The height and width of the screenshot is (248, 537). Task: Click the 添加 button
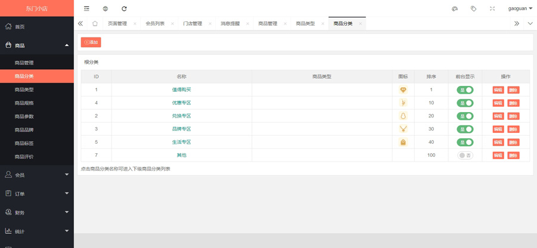click(91, 42)
